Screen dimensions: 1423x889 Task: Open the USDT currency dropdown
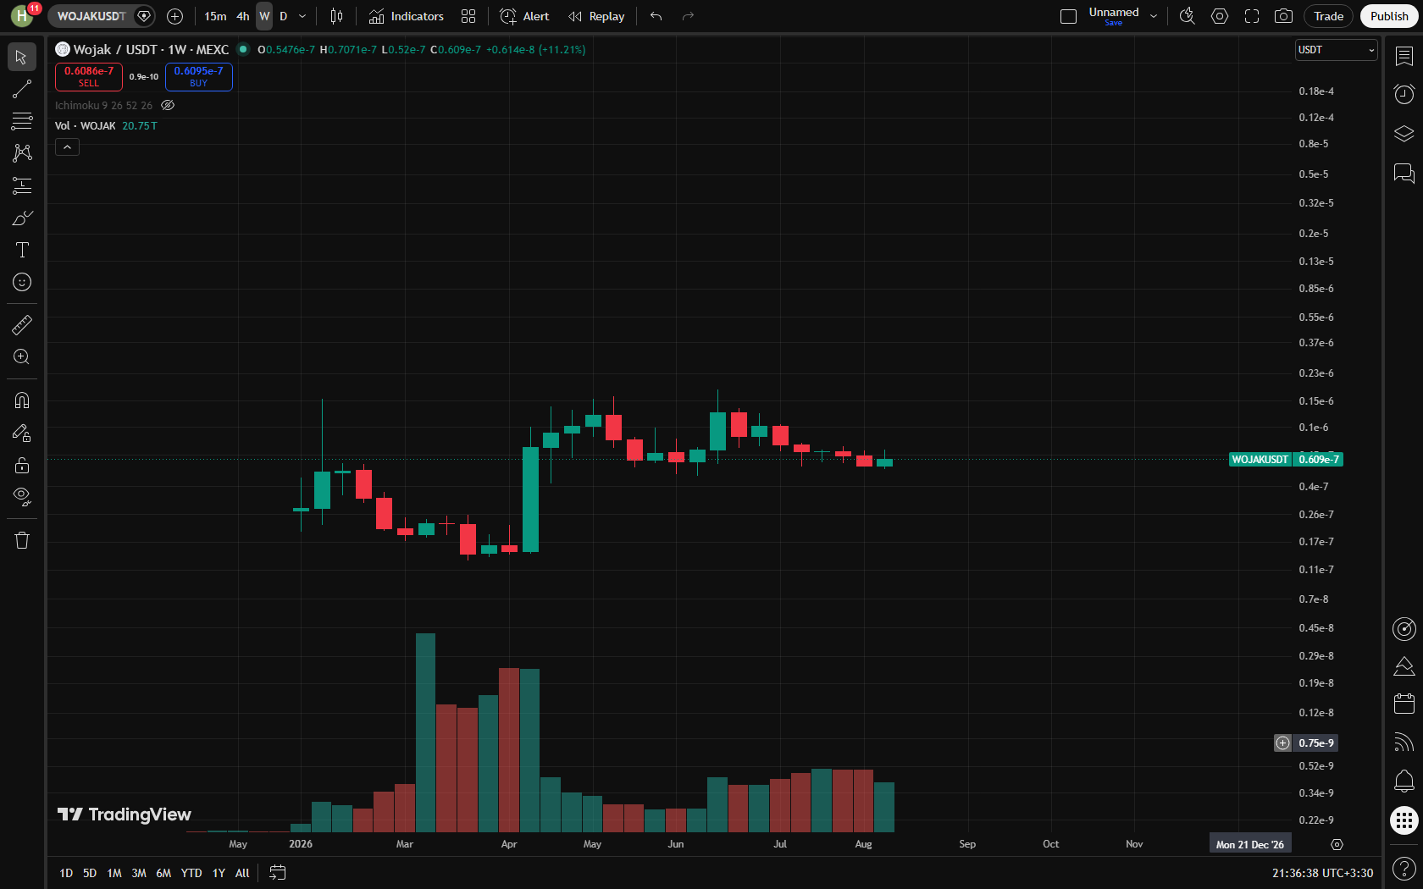pos(1337,50)
